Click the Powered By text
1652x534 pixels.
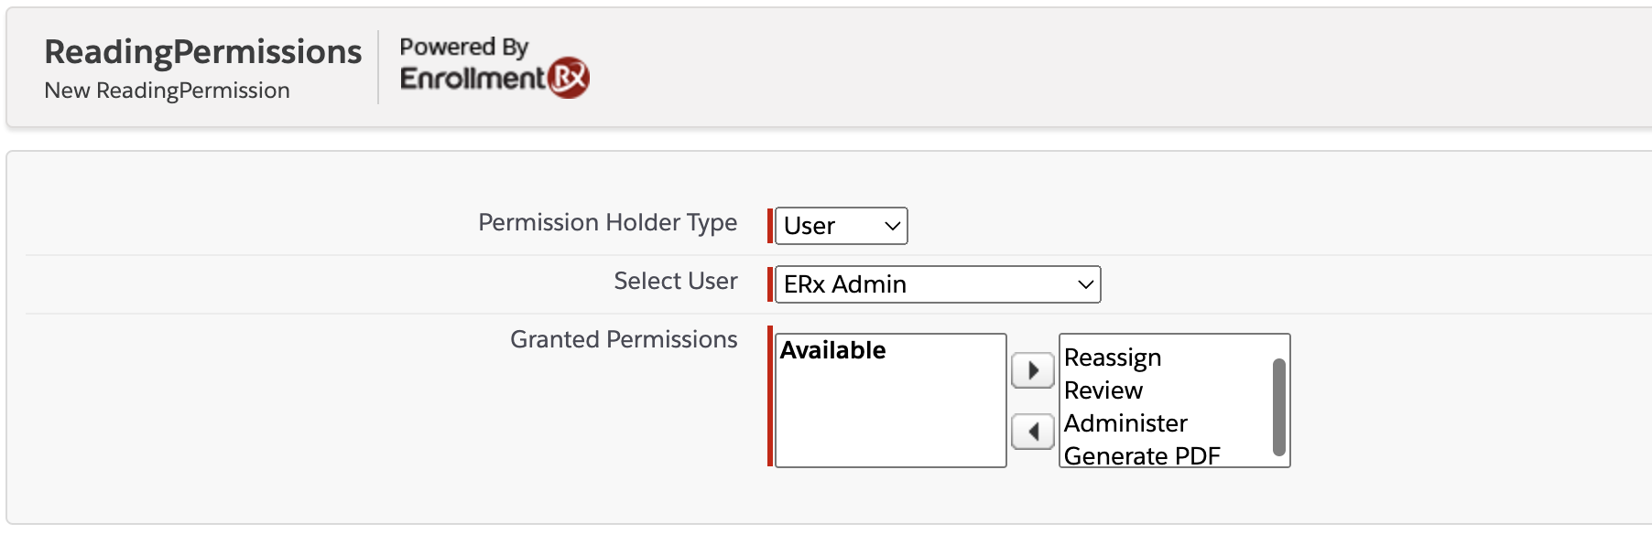(x=463, y=47)
